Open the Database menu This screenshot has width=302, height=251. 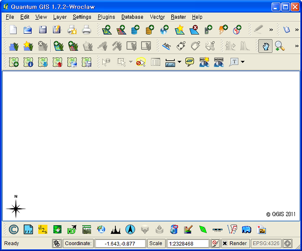(132, 17)
